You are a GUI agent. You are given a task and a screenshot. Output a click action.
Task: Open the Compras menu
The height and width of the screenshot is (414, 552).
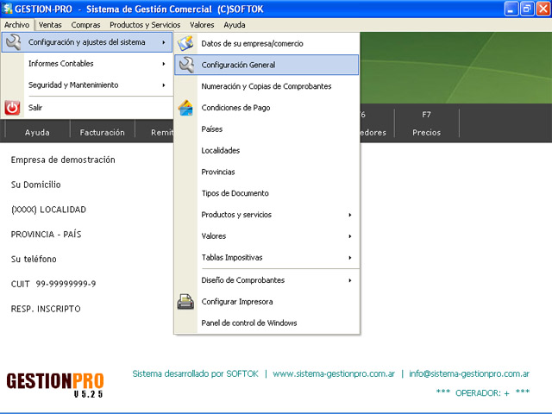pyautogui.click(x=85, y=25)
